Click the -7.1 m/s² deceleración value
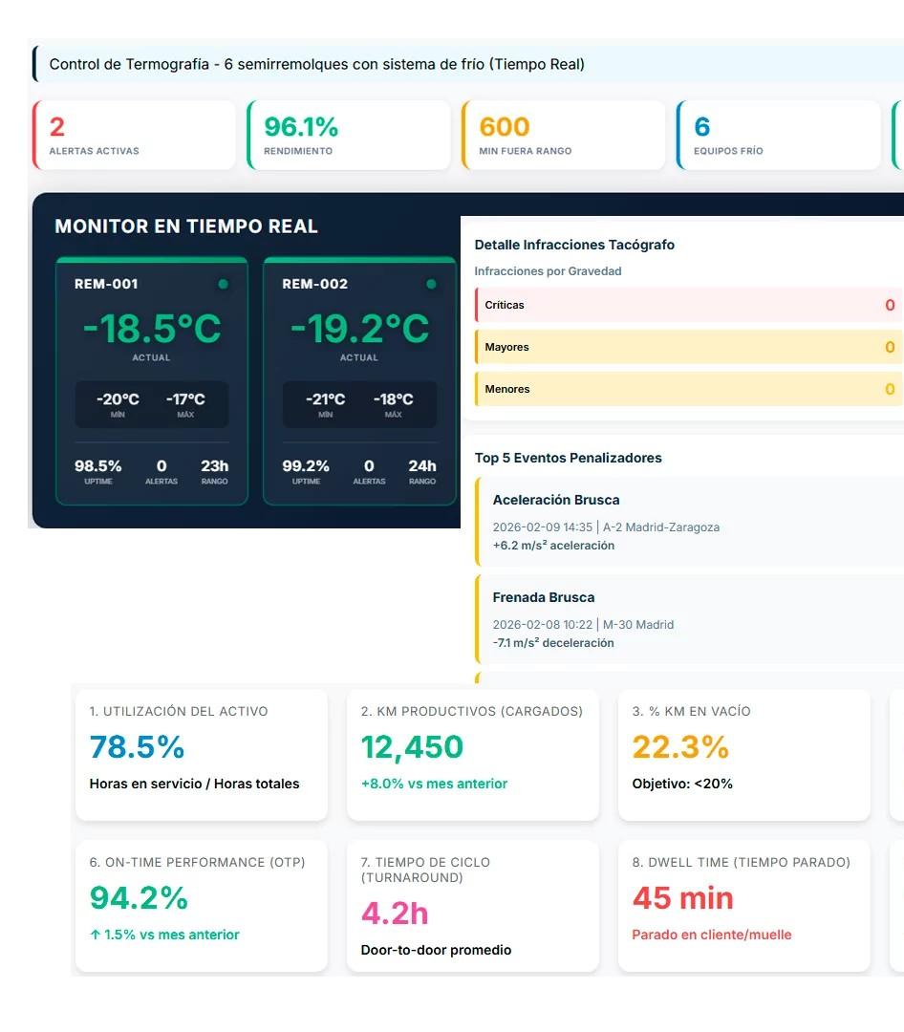 point(553,643)
